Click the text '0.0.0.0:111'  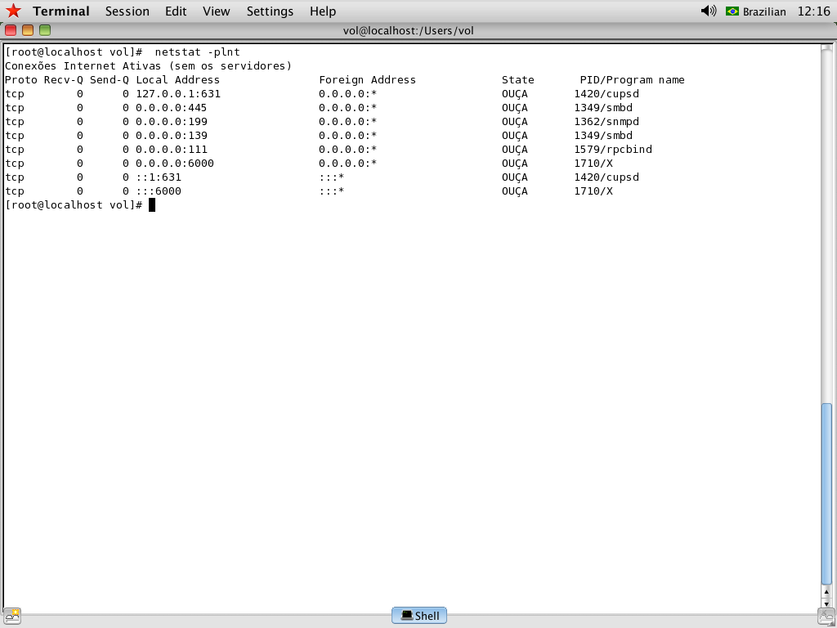[x=171, y=150]
